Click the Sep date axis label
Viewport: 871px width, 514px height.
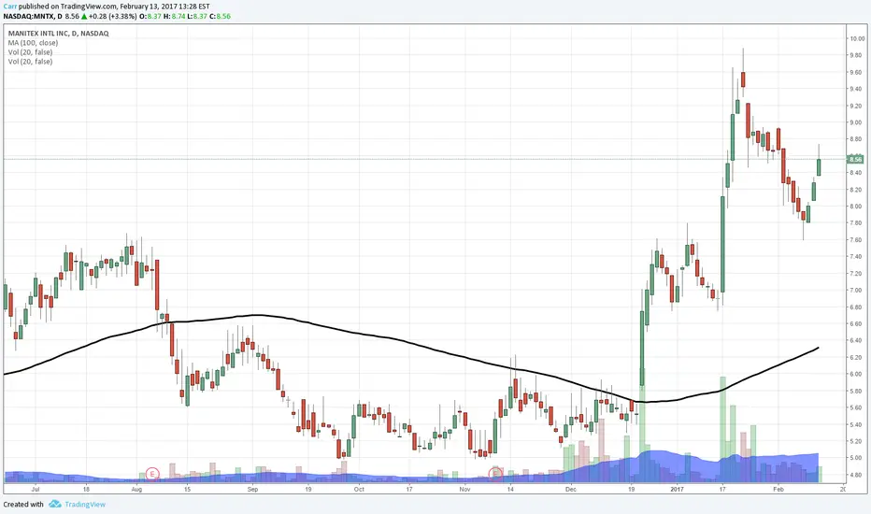[x=252, y=490]
